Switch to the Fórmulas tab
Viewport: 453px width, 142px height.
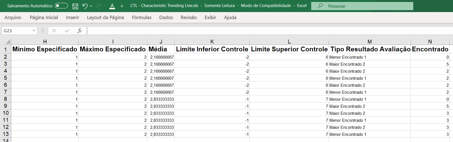coord(142,17)
